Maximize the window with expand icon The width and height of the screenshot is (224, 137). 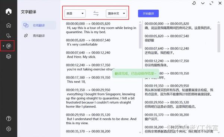click(211, 3)
